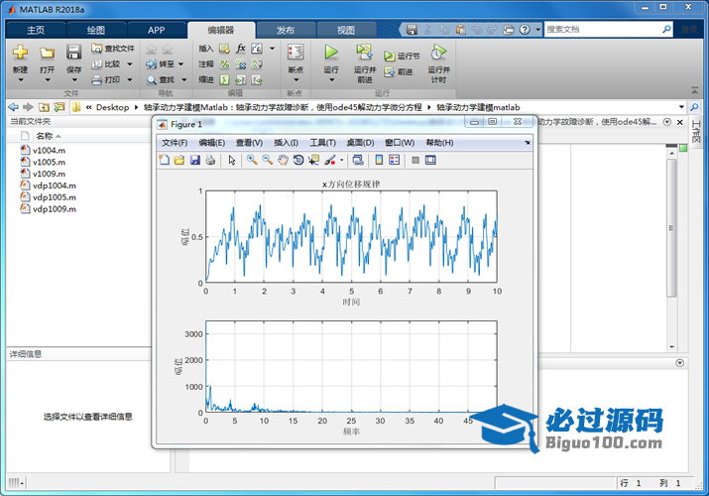
Task: Click the Save (保存) disk icon
Action: click(x=73, y=52)
